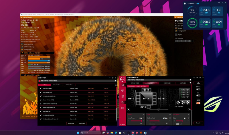Click the Import Logs button

82,123
